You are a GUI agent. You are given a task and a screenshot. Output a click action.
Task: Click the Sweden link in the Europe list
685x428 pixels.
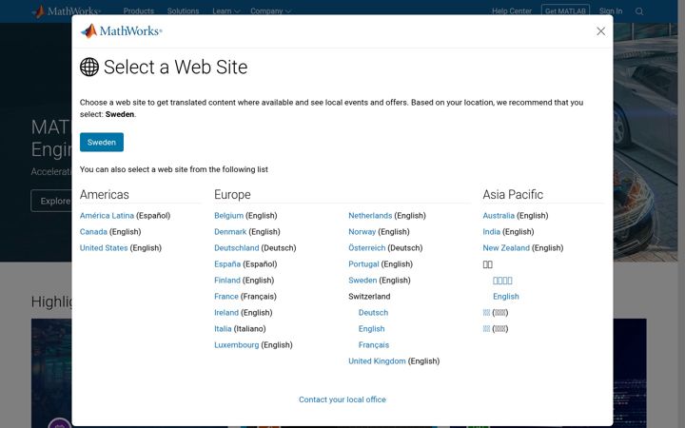(x=362, y=281)
